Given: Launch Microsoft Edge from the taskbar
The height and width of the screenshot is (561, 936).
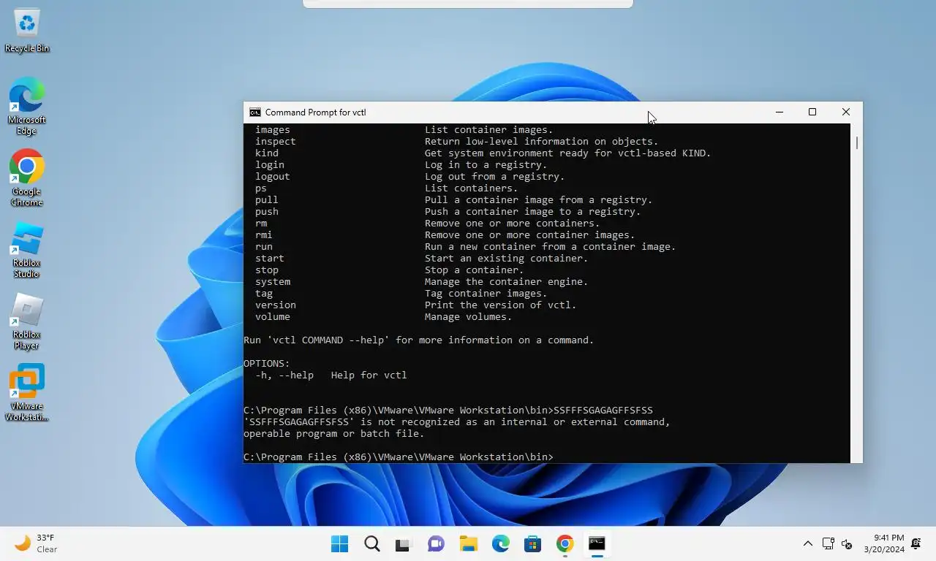Looking at the screenshot, I should click(x=500, y=543).
